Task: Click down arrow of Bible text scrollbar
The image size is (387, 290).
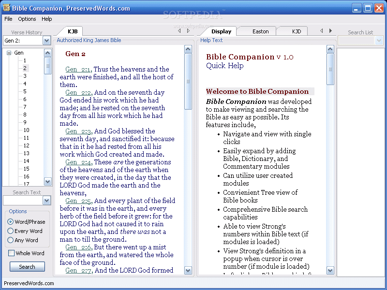Action: (x=188, y=271)
